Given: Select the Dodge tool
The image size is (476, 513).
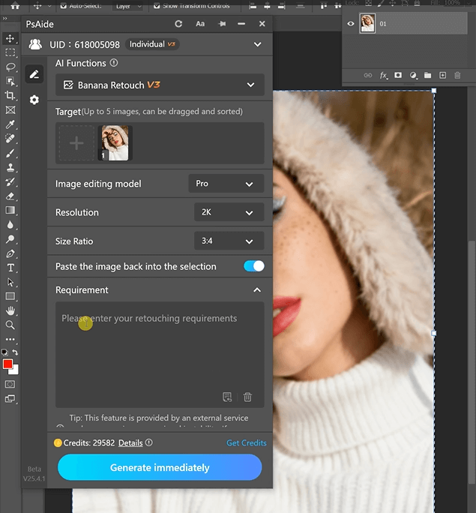Looking at the screenshot, I should 10,239.
